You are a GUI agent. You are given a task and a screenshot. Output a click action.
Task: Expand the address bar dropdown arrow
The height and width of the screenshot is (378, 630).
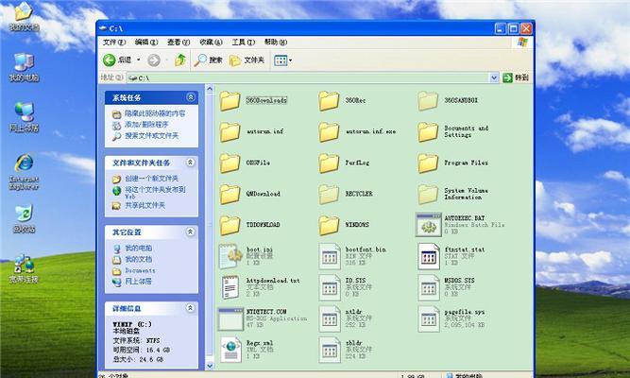coord(494,77)
